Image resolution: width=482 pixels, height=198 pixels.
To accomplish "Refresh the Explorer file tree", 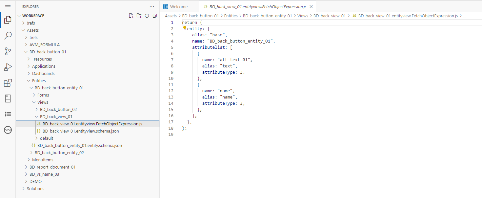I will [x=147, y=16].
